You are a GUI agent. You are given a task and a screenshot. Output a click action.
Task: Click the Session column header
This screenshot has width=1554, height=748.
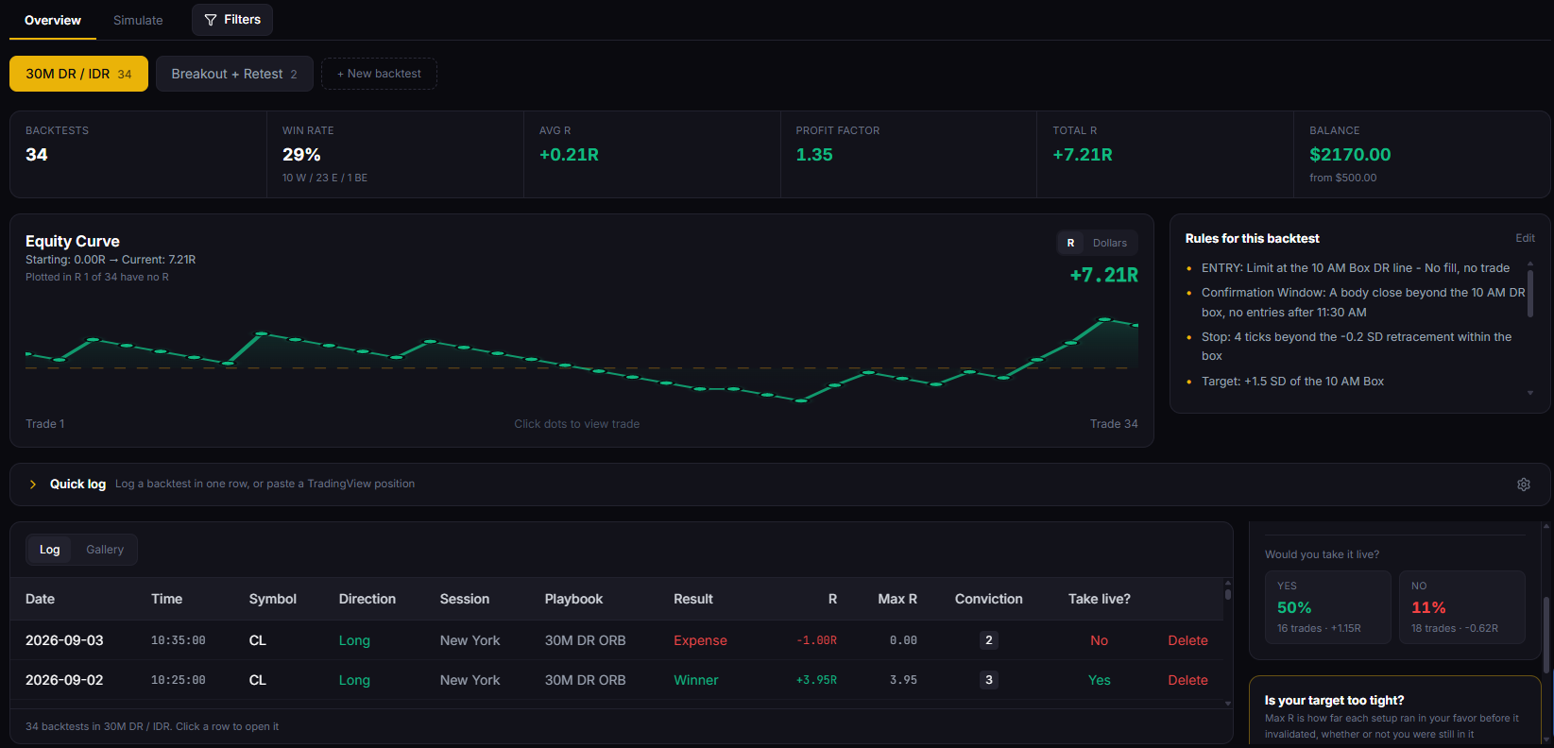[465, 599]
